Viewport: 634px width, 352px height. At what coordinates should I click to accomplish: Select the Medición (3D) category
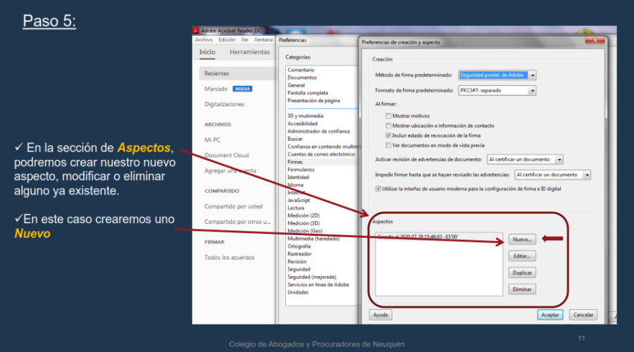coord(303,223)
